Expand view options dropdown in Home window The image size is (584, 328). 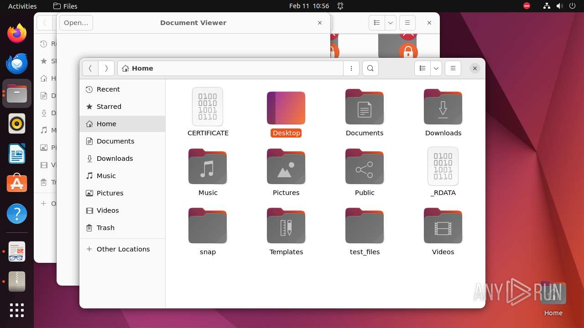pos(436,68)
